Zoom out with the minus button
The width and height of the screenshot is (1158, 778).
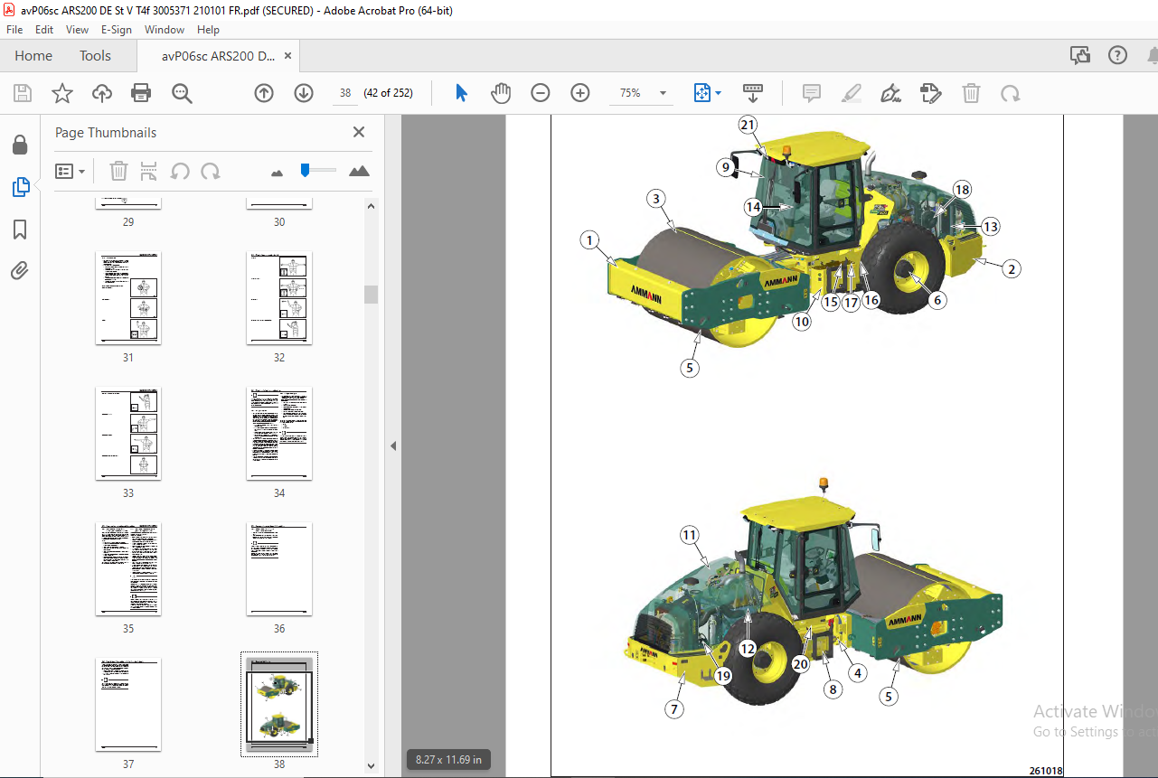pos(541,93)
